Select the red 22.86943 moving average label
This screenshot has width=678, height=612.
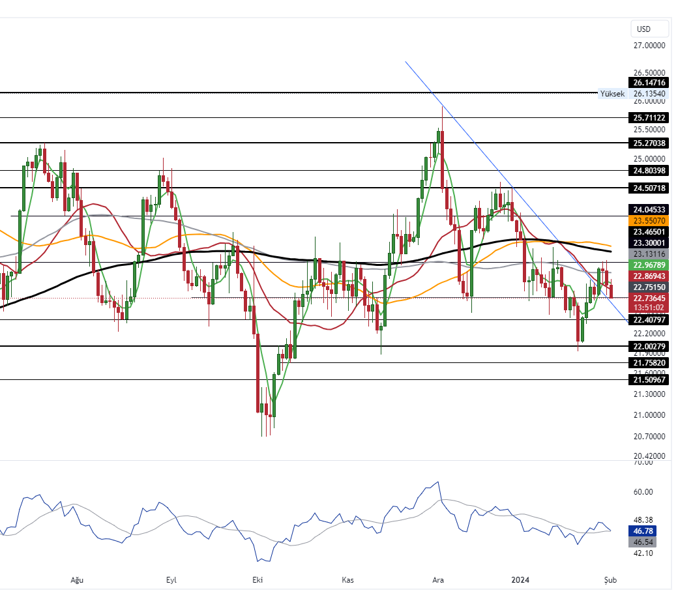click(648, 276)
